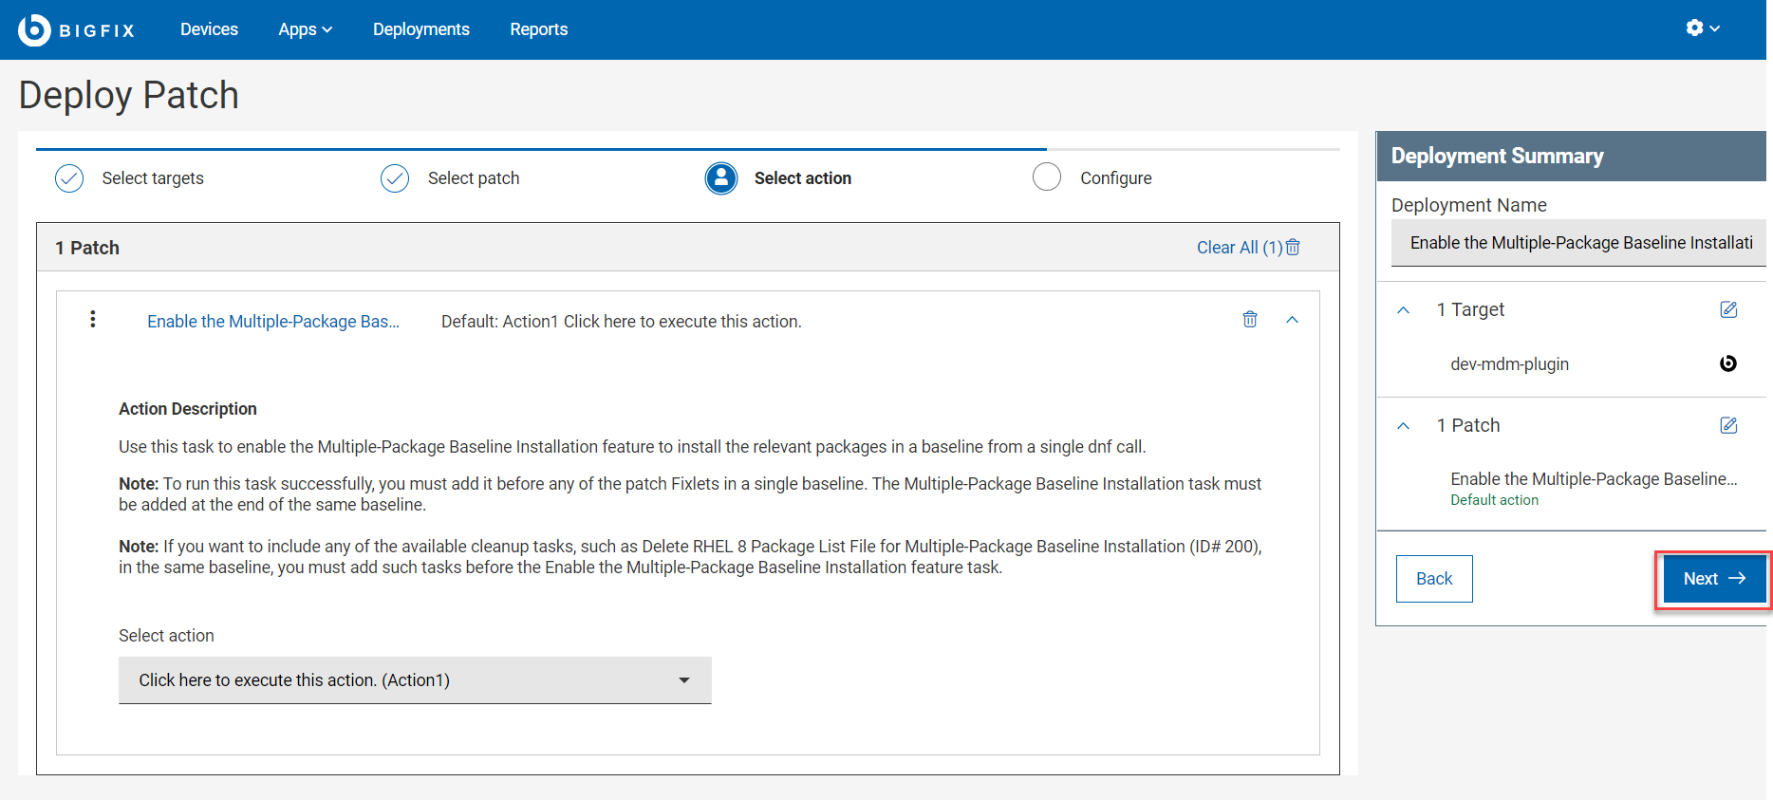Image resolution: width=1773 pixels, height=800 pixels.
Task: Edit the 1 Target section
Action: coord(1728,310)
